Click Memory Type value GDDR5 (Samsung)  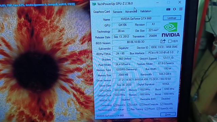point(126,69)
